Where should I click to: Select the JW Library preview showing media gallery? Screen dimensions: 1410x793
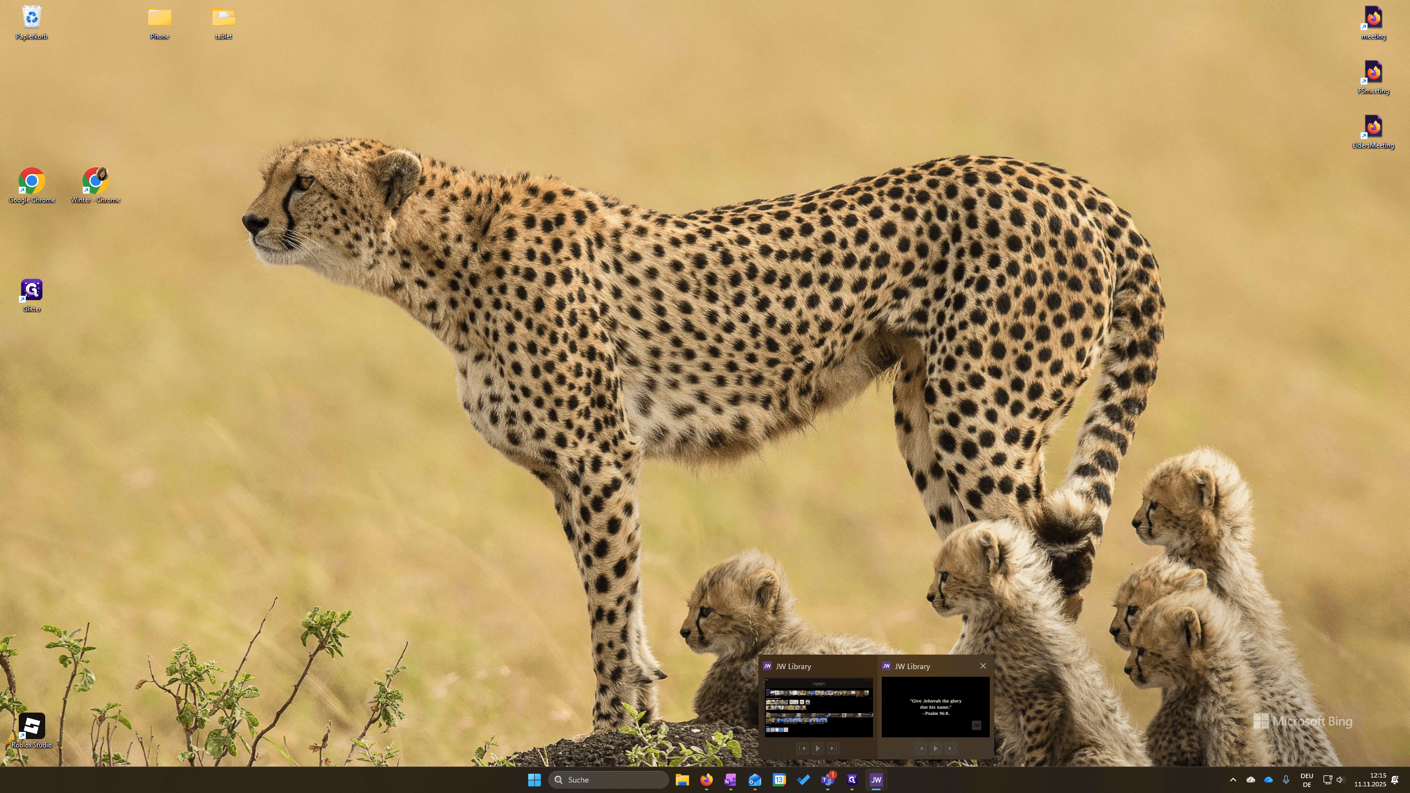[x=818, y=707]
